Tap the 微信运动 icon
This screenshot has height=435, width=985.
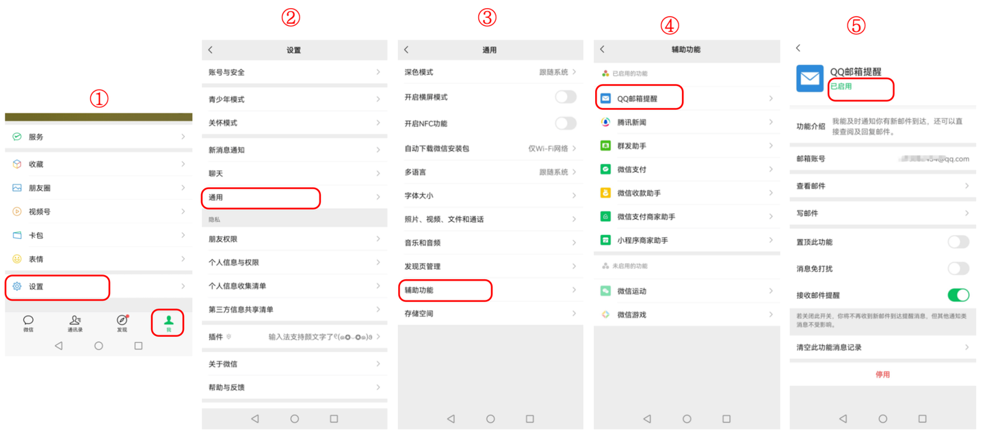605,291
